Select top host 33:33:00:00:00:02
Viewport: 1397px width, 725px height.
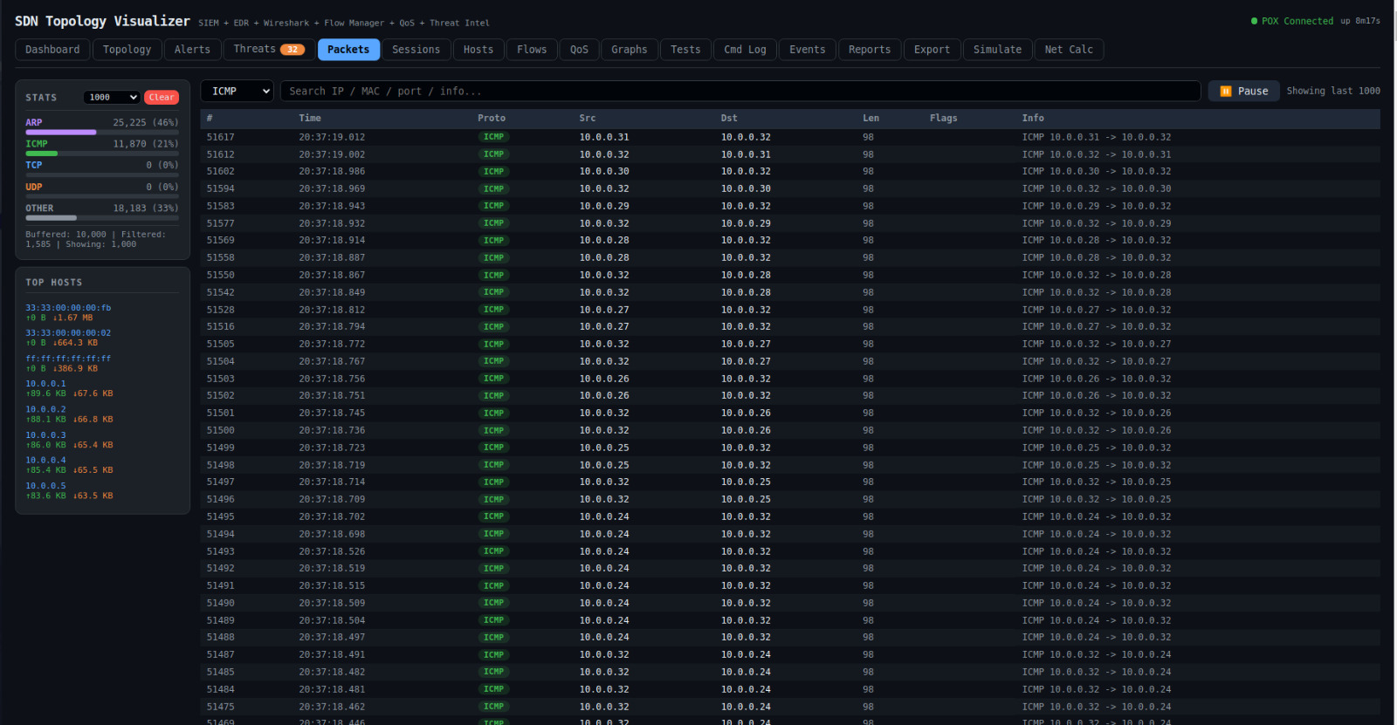68,333
